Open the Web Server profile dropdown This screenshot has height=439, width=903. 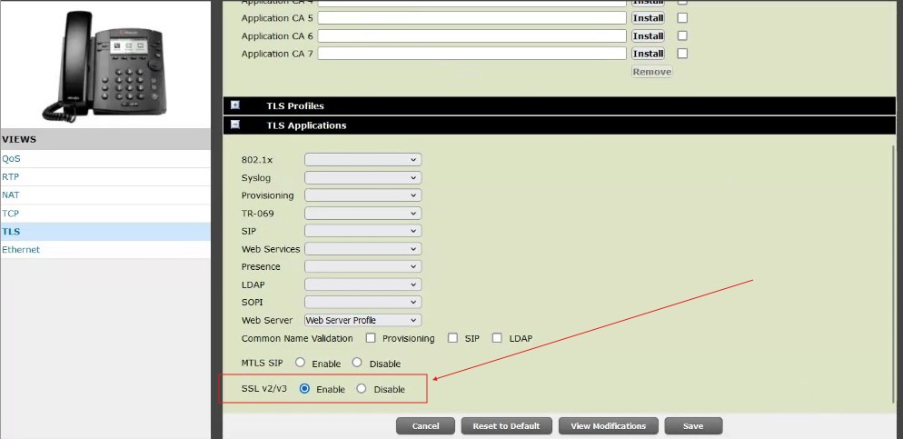pos(362,320)
